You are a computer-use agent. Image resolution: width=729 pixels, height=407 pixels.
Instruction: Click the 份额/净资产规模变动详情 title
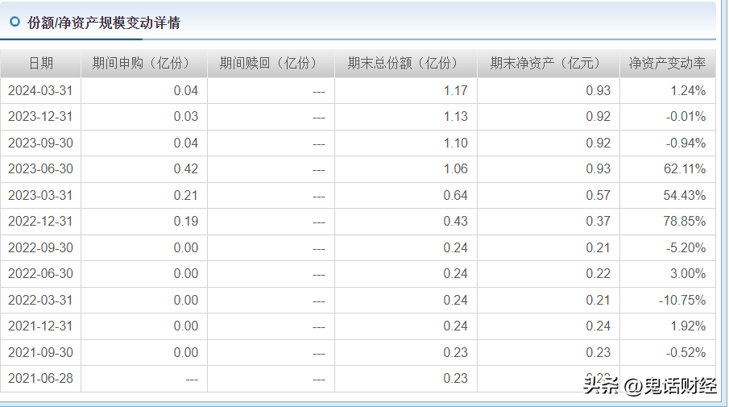pos(104,23)
